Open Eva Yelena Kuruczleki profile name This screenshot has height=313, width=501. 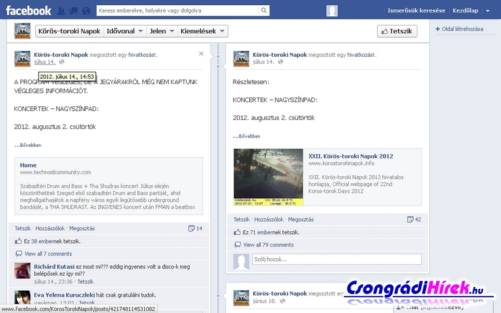click(64, 295)
